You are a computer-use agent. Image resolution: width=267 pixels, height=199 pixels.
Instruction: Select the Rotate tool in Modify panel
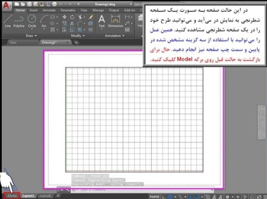[x=72, y=17]
